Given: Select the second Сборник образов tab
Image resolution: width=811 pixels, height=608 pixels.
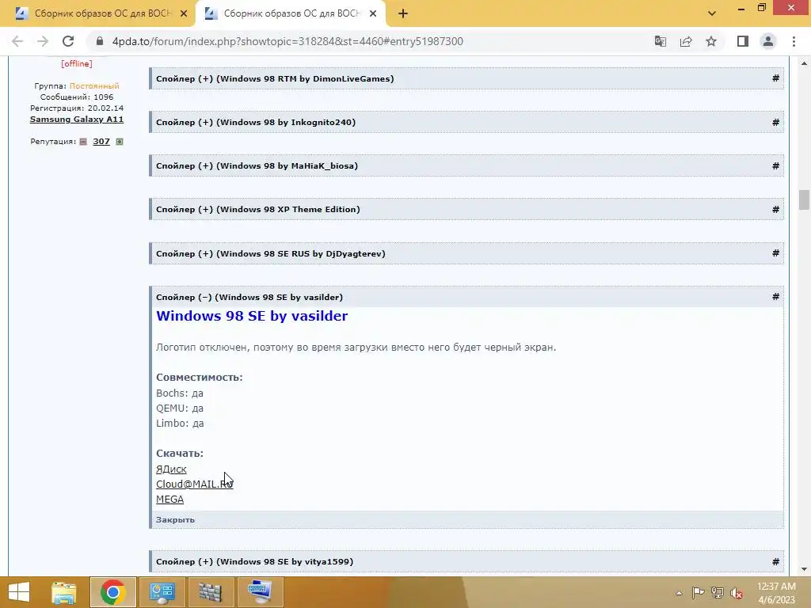Looking at the screenshot, I should coord(291,14).
